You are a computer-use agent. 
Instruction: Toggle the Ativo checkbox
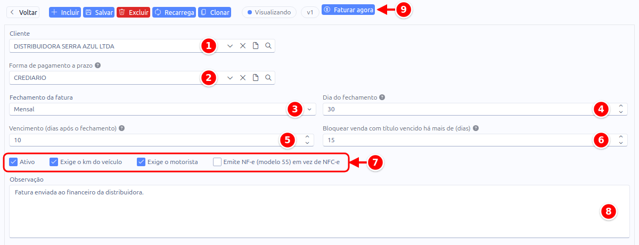tap(14, 162)
